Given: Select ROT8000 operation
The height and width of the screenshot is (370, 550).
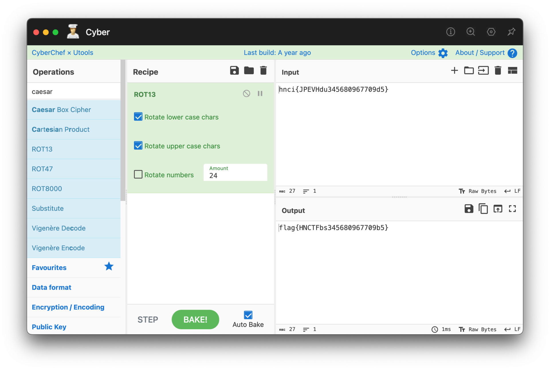Looking at the screenshot, I should tap(74, 189).
